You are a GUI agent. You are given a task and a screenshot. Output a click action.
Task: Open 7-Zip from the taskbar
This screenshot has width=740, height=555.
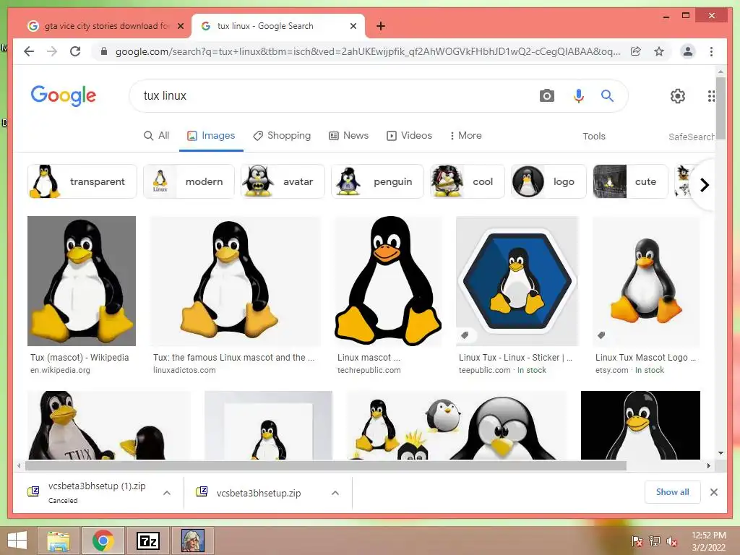(x=147, y=541)
